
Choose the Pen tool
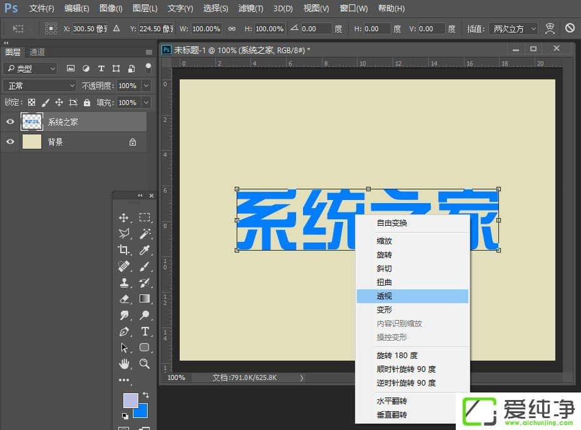[x=124, y=331]
